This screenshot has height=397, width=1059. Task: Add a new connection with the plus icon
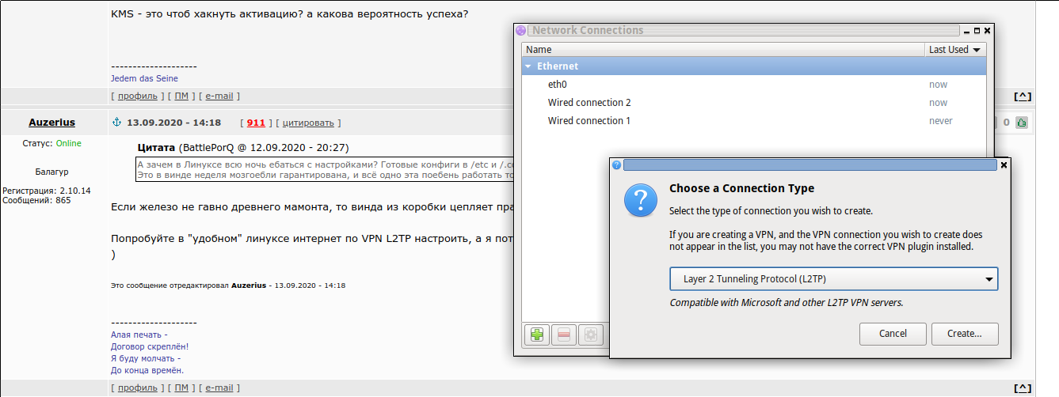click(537, 335)
